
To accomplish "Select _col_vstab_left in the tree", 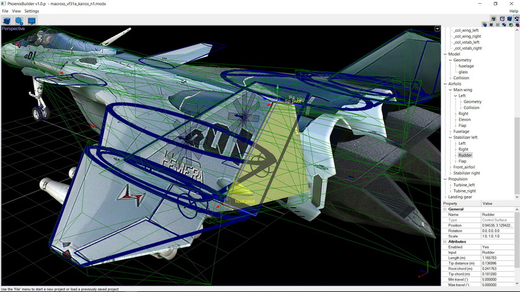I will tap(466, 42).
